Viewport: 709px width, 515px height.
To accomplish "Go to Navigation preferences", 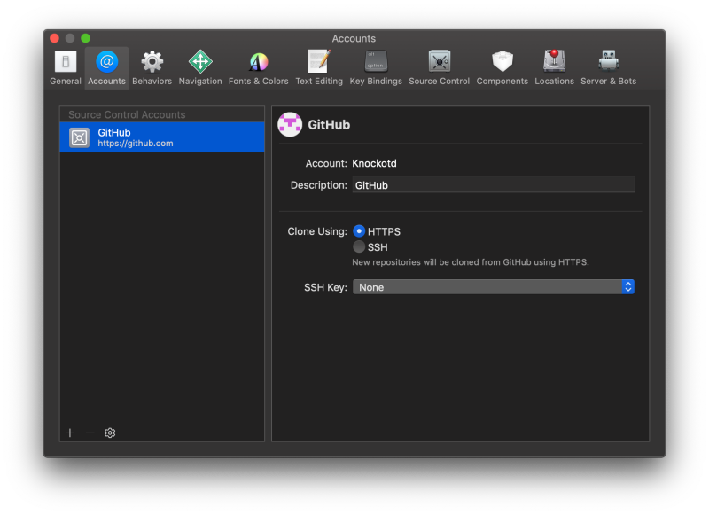I will coord(200,68).
